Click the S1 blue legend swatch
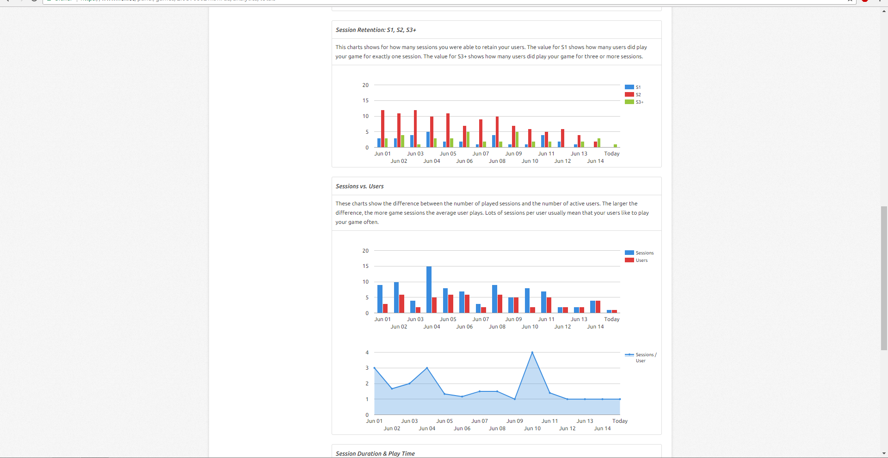 tap(629, 87)
